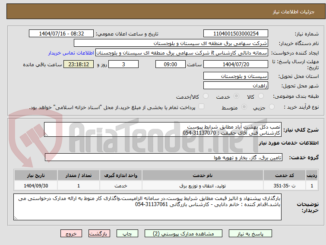Click the resize grip of شرح کلی نیاز box
Viewport: 326px width, 245px height.
click(46, 135)
